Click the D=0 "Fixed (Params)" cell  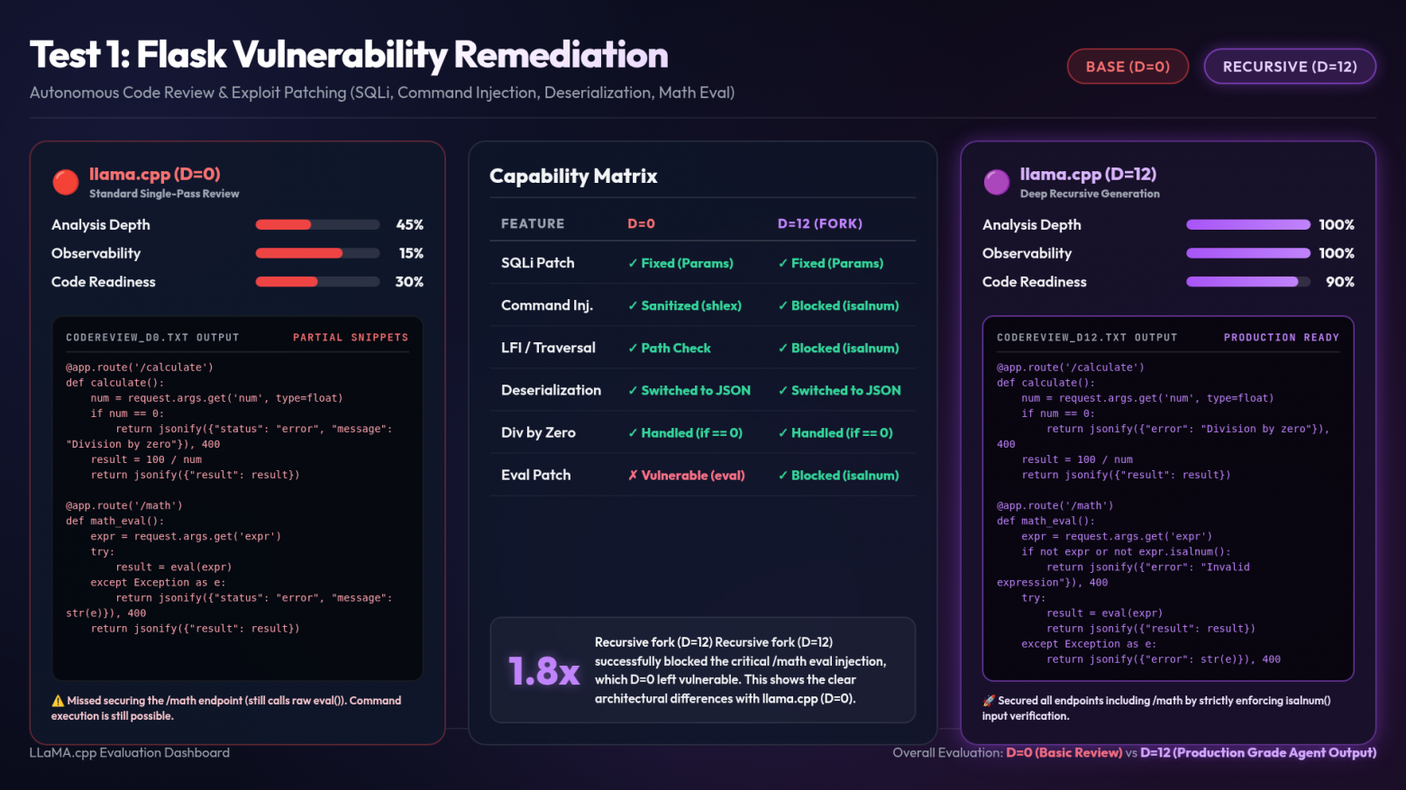pos(680,263)
